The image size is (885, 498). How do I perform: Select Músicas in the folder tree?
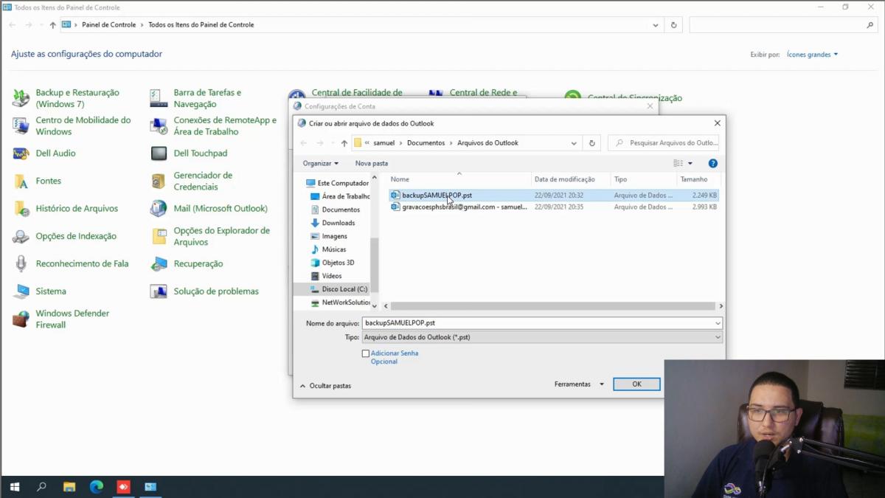[x=328, y=249]
